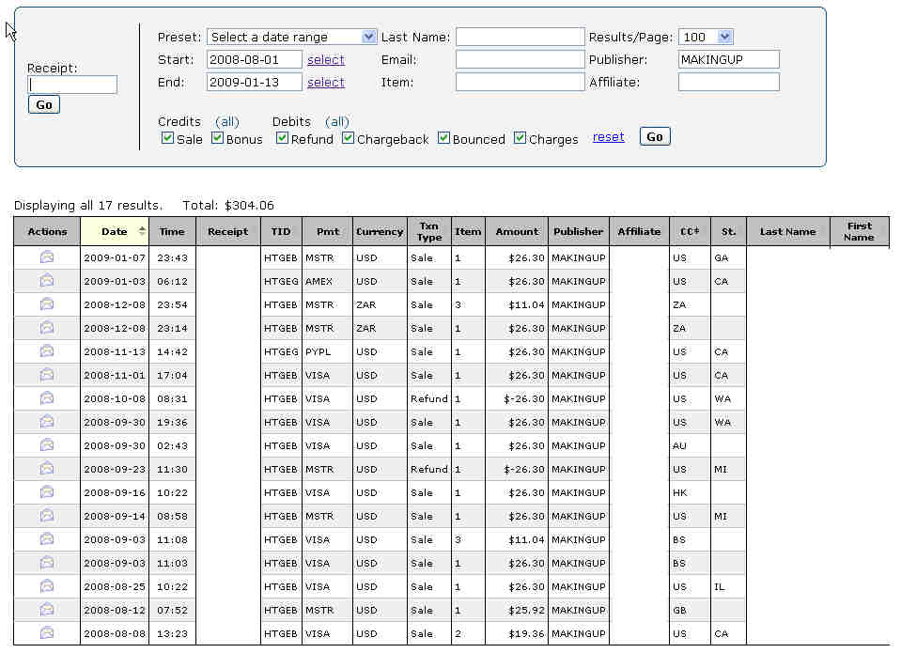Screen dimensions: 901x653
Task: Click envelope icon for 2009-01-07 transaction
Action: 47,257
